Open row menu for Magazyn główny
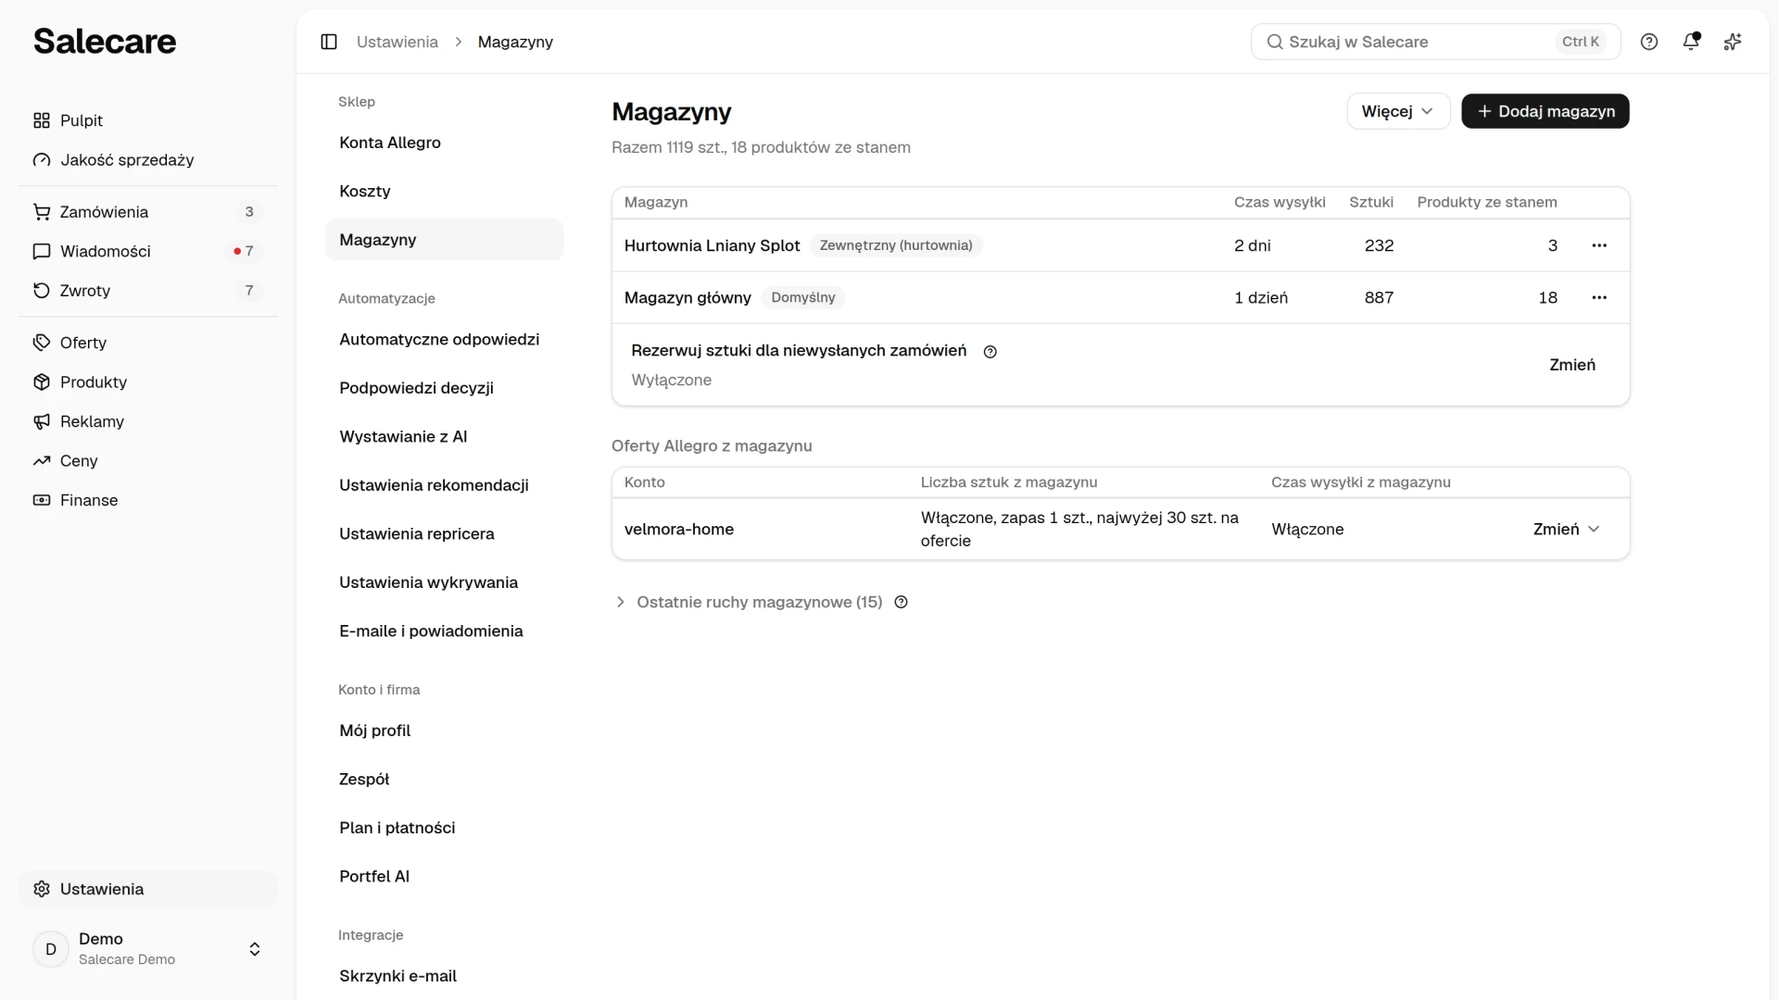Screen dimensions: 1779x1000 point(1599,297)
